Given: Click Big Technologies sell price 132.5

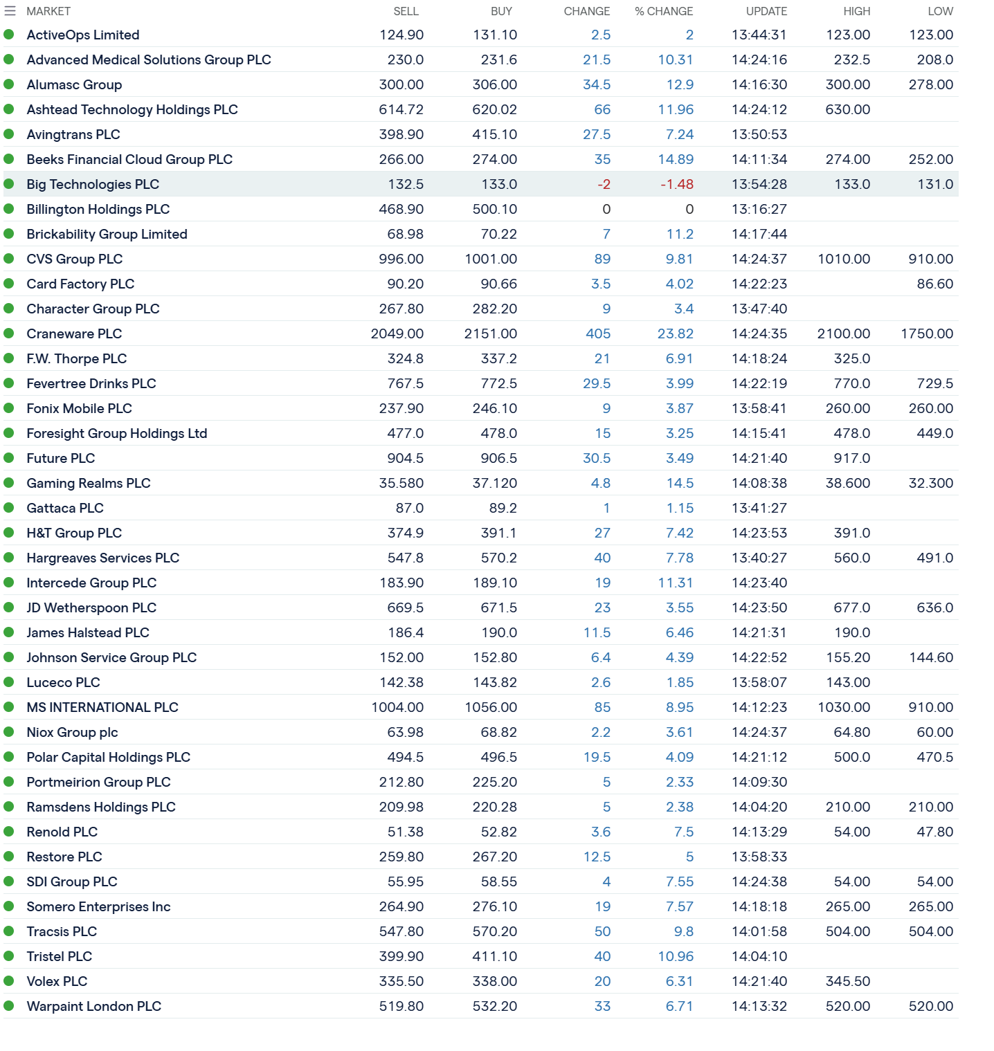Looking at the screenshot, I should [406, 184].
